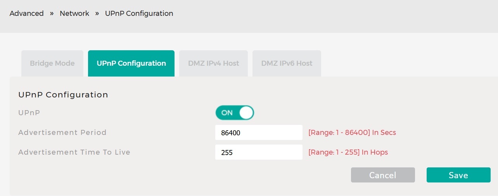Click the Advertisement Time To Live label
The height and width of the screenshot is (196, 498).
click(x=74, y=152)
